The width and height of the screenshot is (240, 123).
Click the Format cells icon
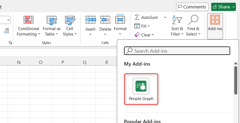120,19
